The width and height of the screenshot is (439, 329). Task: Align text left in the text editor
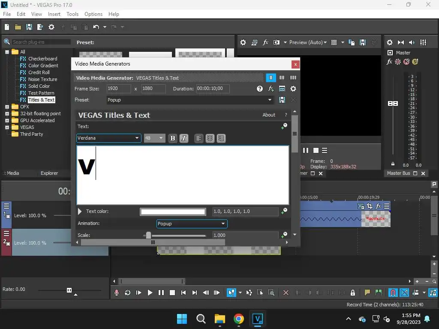click(x=198, y=138)
